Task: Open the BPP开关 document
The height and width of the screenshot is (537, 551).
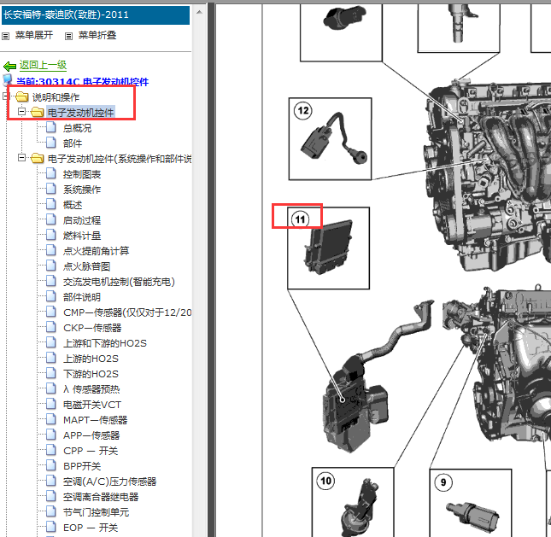Action: 82,466
